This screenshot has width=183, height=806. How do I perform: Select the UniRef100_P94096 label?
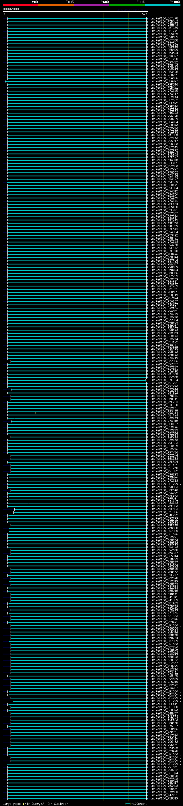[164, 78]
